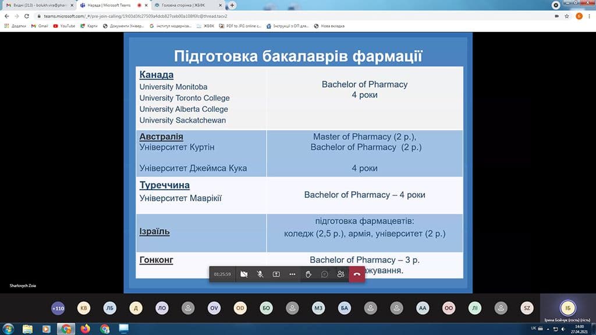Open the Документи Універ... bookmark
The width and height of the screenshot is (596, 335).
point(123,26)
